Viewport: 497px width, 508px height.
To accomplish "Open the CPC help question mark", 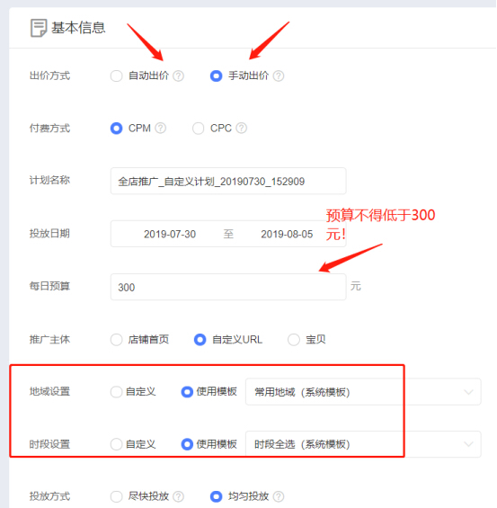I will pyautogui.click(x=241, y=128).
